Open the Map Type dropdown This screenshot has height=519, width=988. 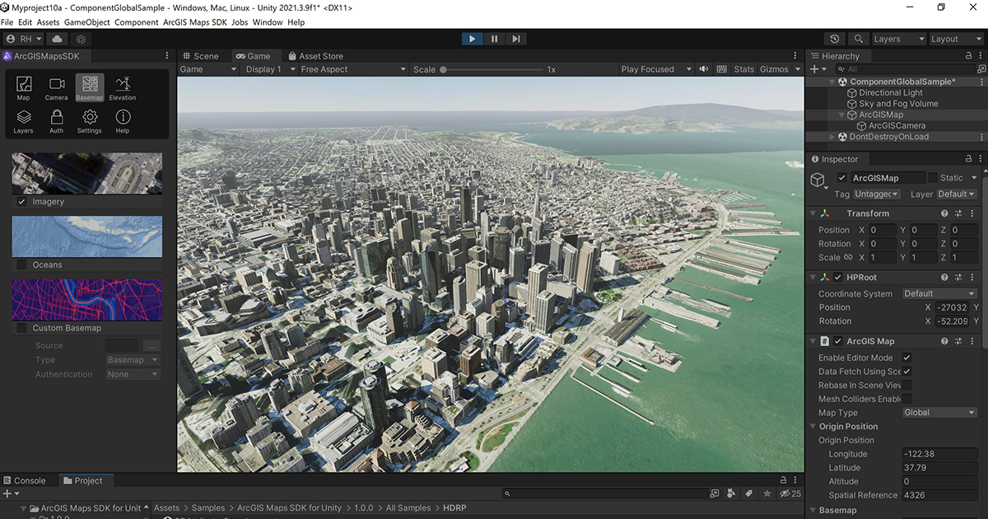point(938,413)
